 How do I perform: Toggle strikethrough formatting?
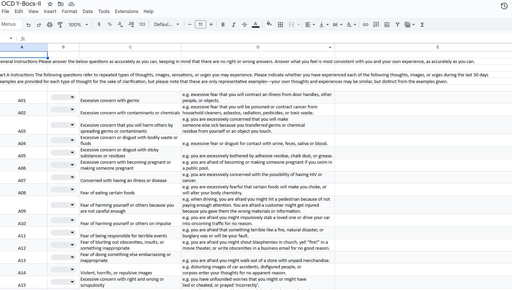244,25
